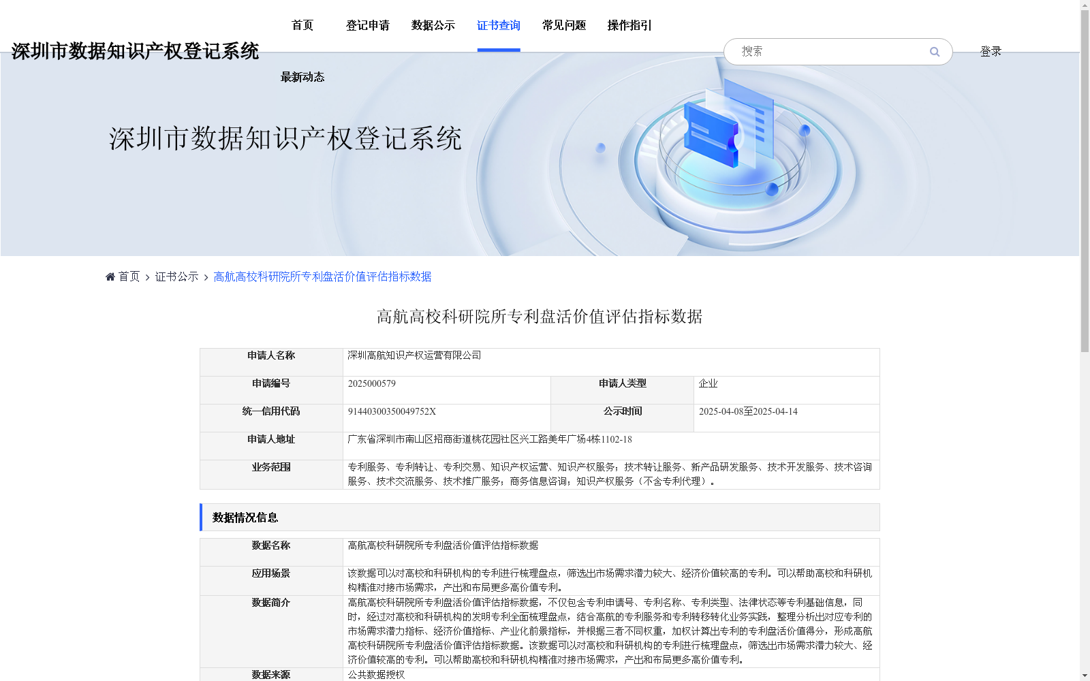The width and height of the screenshot is (1090, 681).
Task: Click the 应用场景 label cell
Action: pyautogui.click(x=271, y=581)
